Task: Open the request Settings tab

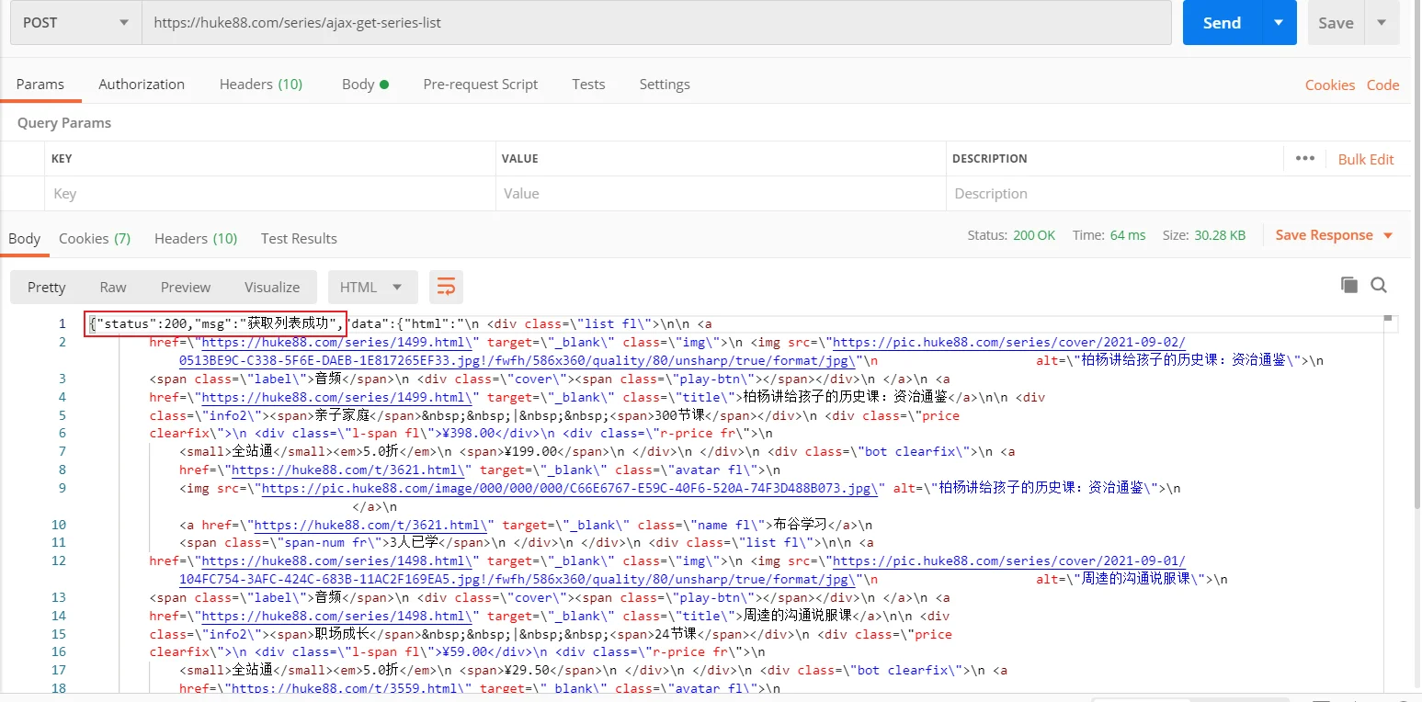Action: (x=665, y=84)
